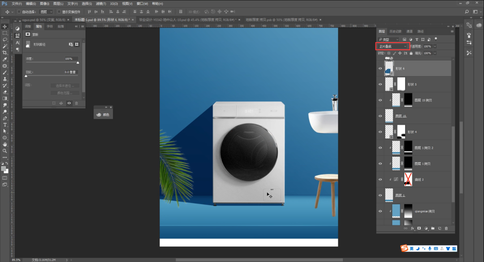Expand the layer opacity 100% dropdown arrow
Screen dimensions: 484x262
[435, 46]
